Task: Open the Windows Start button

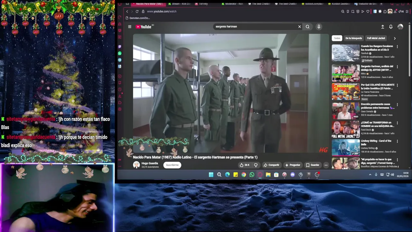Action: 211,175
